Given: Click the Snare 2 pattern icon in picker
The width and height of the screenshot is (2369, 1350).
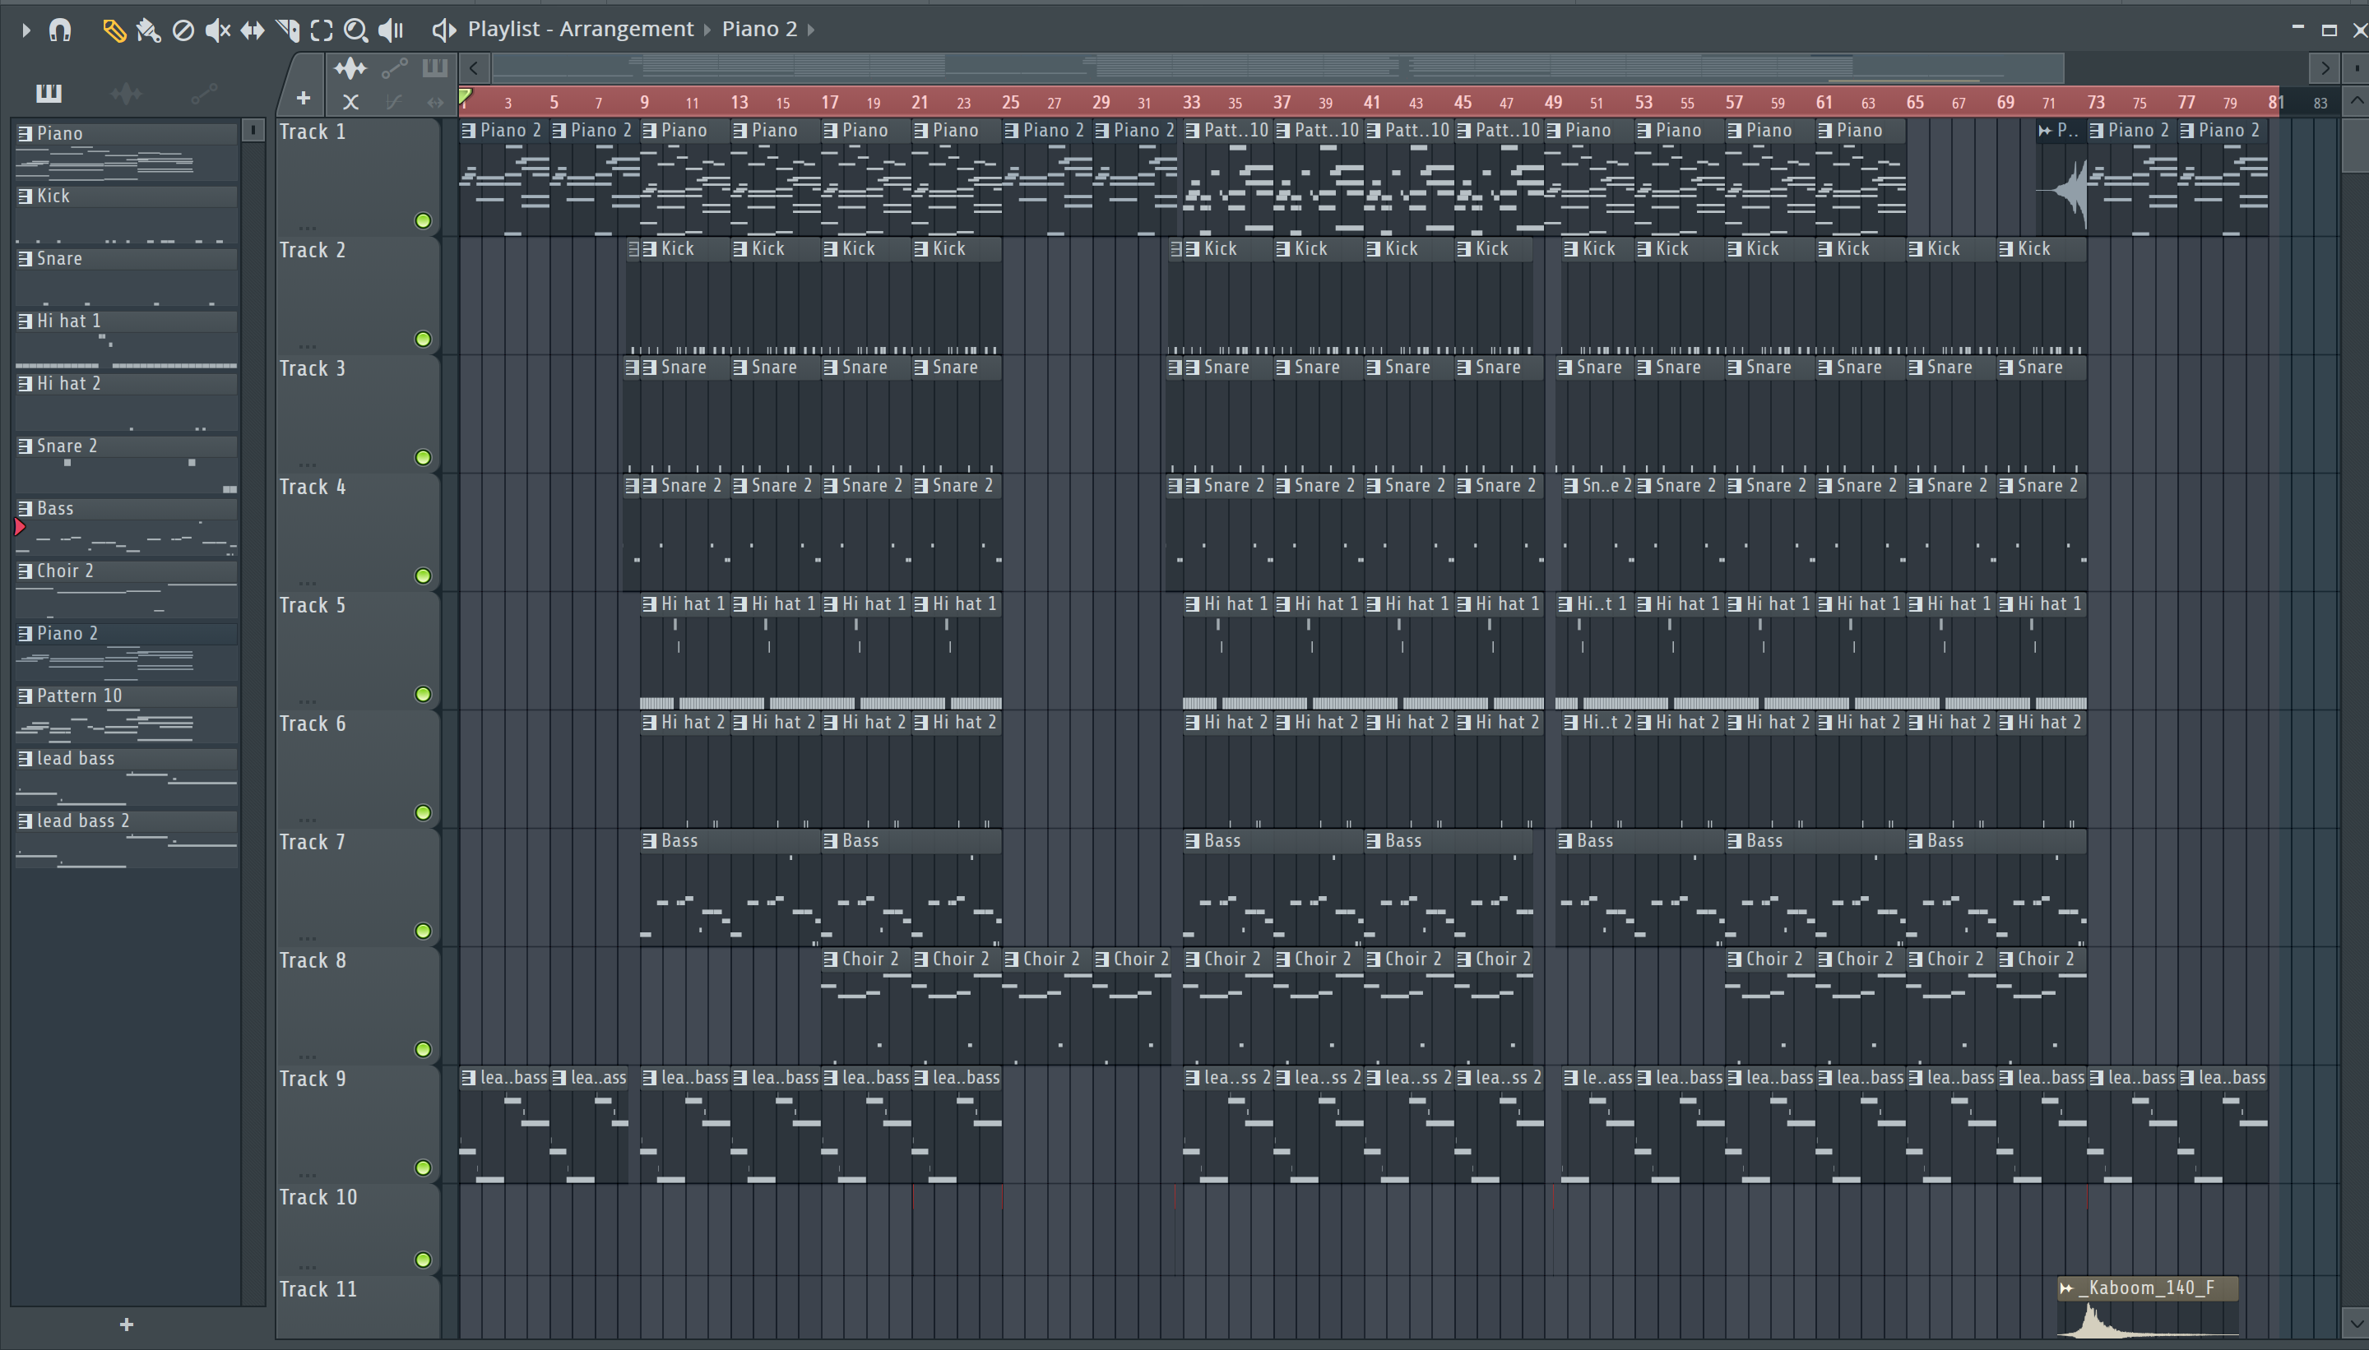Looking at the screenshot, I should click(25, 446).
